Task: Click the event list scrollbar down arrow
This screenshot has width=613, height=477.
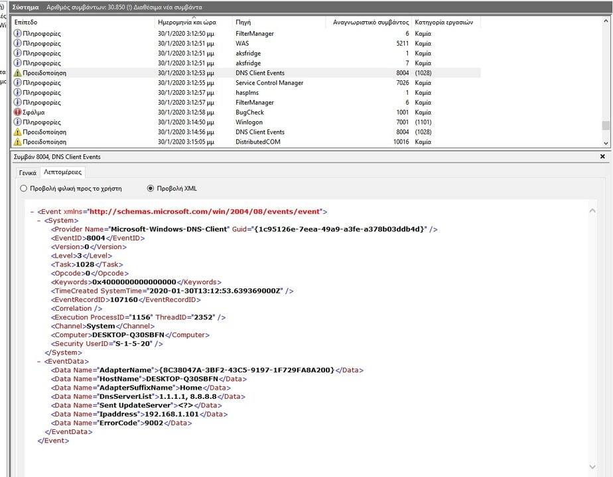Action: (x=605, y=142)
